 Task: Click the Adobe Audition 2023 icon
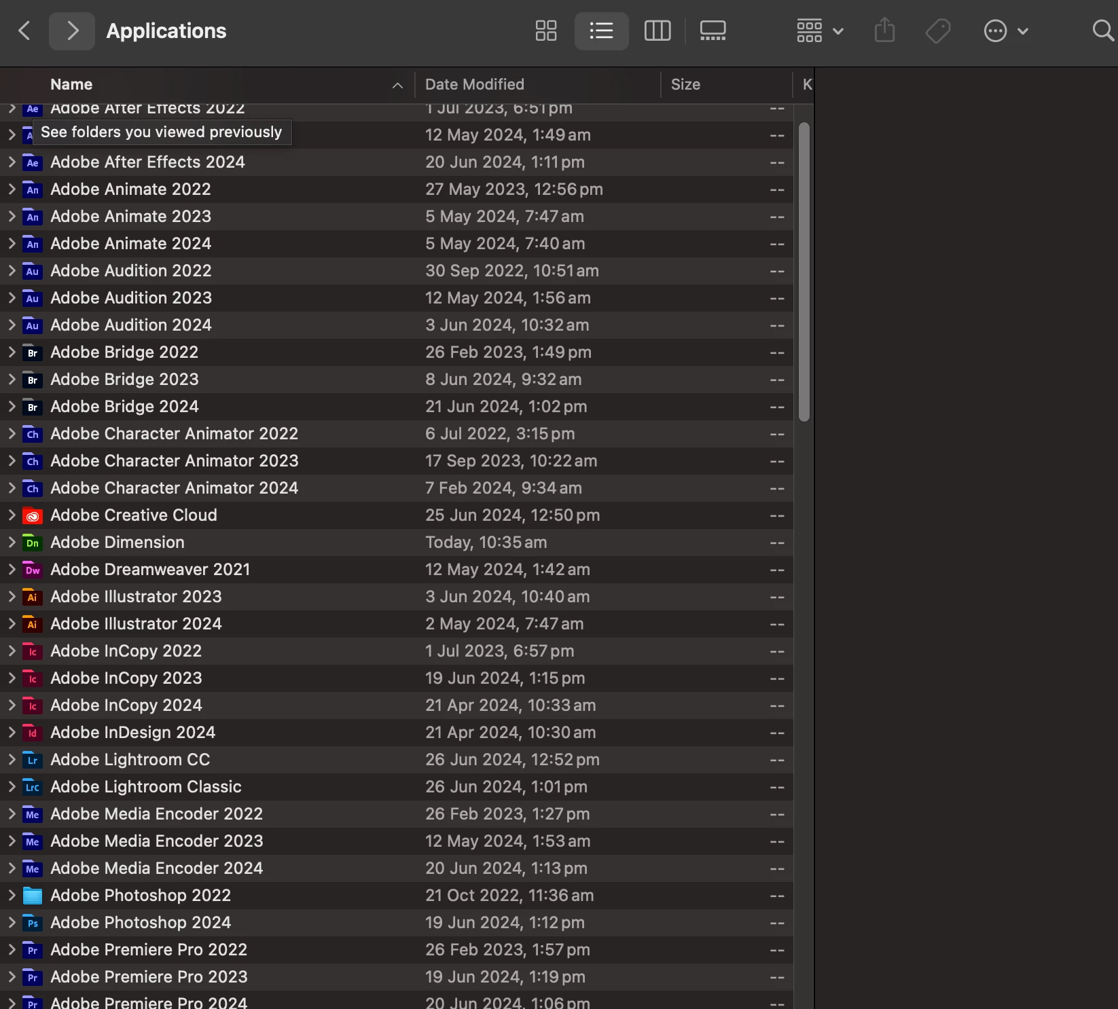(x=33, y=298)
